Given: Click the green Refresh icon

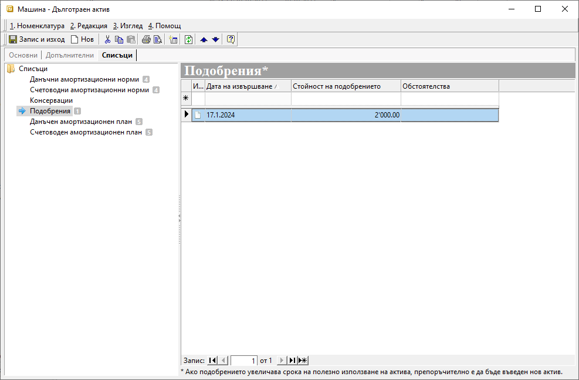Looking at the screenshot, I should coord(188,40).
